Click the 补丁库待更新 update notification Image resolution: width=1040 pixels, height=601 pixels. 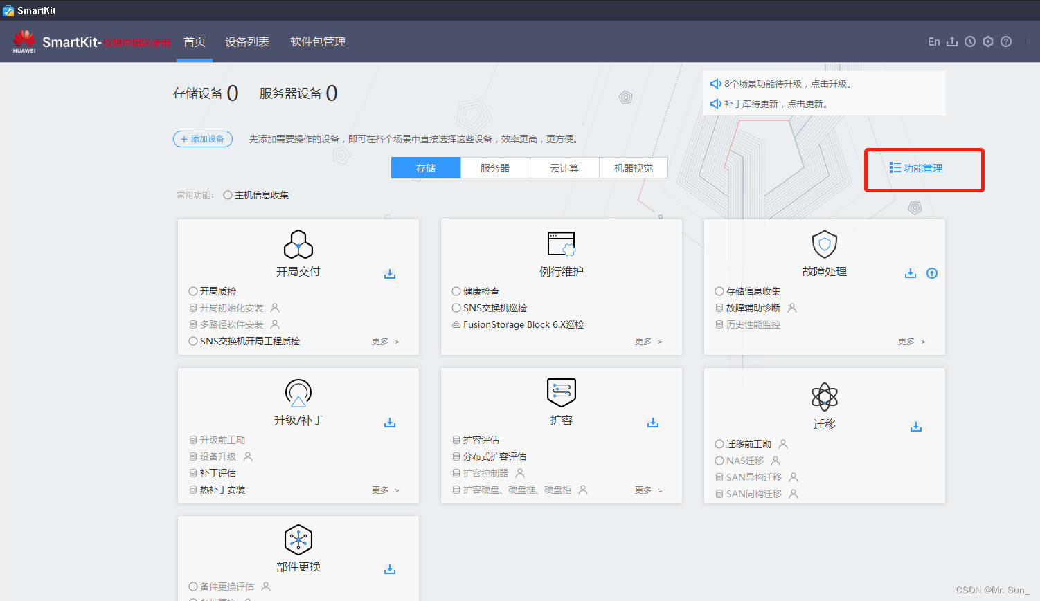click(x=775, y=104)
